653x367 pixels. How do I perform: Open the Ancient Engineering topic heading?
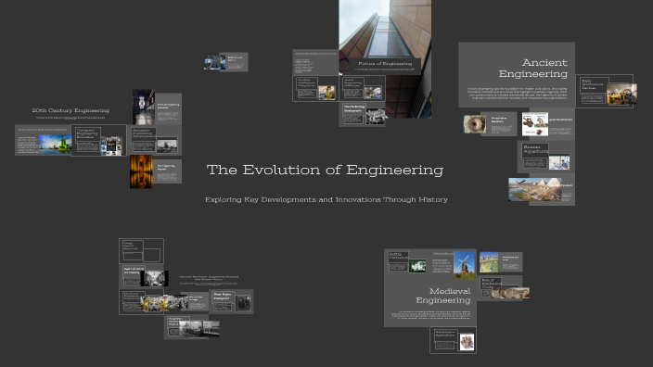click(x=533, y=68)
